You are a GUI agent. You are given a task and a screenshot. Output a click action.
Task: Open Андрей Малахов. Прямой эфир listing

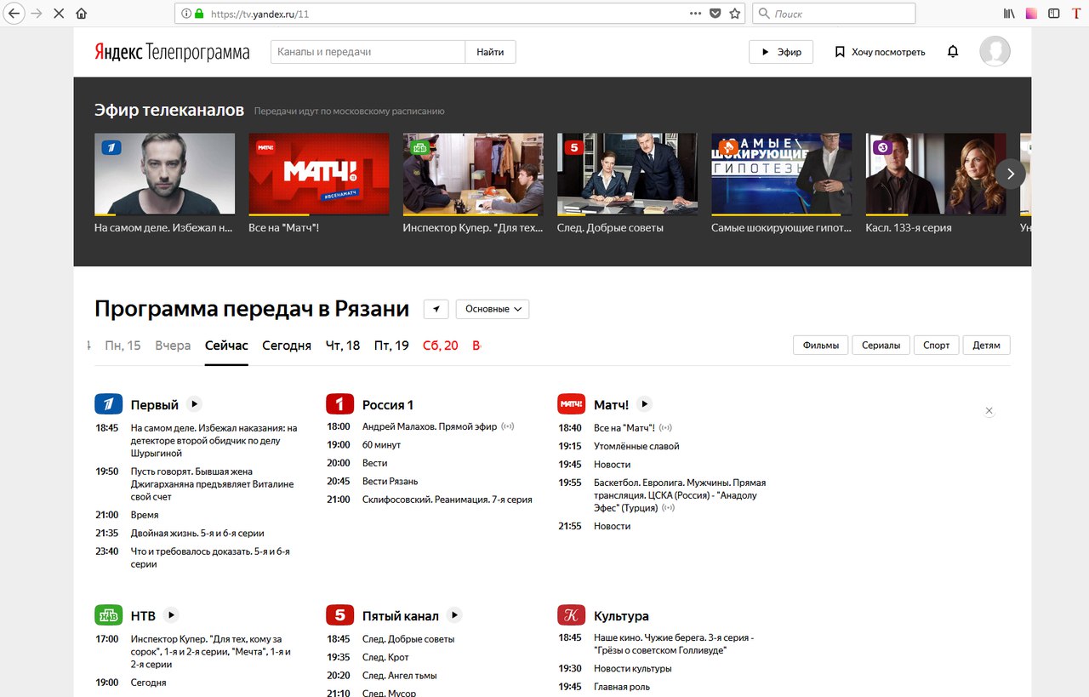click(x=430, y=426)
